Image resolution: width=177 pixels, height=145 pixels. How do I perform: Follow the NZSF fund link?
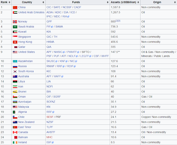coord(50,122)
